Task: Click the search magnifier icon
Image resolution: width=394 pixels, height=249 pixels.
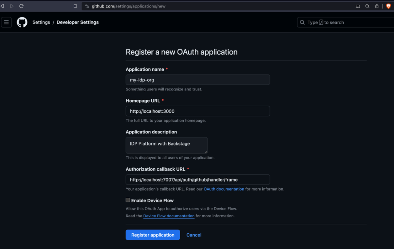Action: [302, 22]
